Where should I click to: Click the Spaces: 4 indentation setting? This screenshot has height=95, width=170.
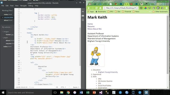pyautogui.click(x=76, y=87)
